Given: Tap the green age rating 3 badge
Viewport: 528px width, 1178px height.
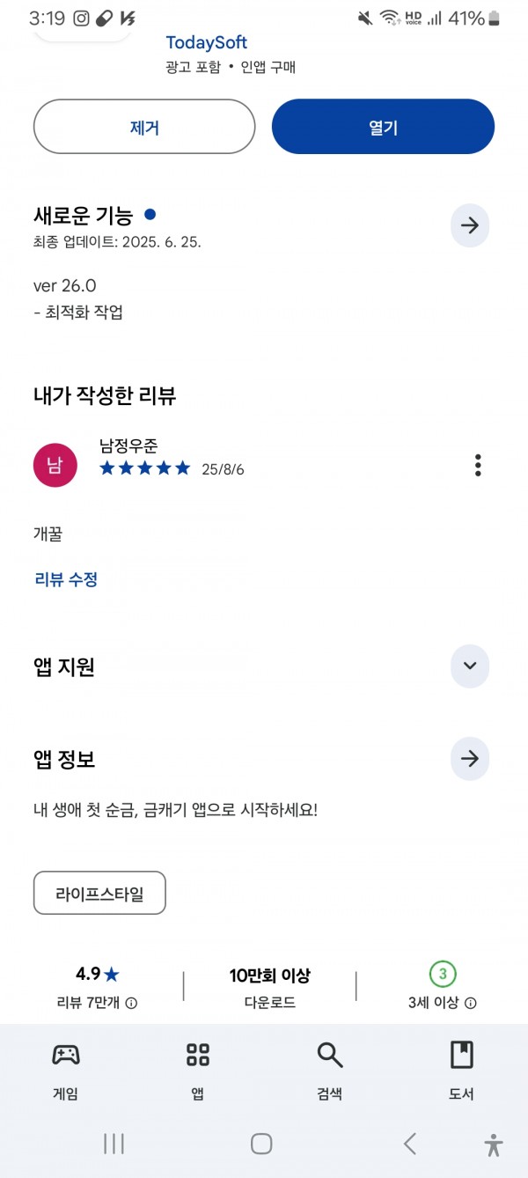Looking at the screenshot, I should tap(443, 974).
